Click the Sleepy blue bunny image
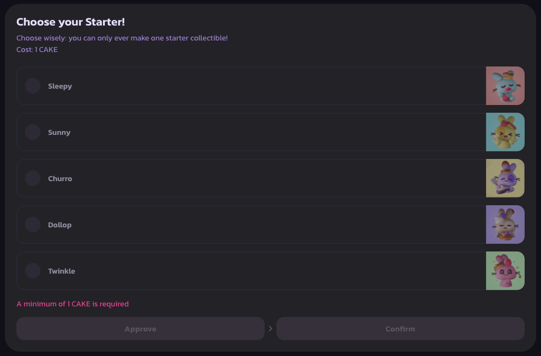 pos(505,86)
